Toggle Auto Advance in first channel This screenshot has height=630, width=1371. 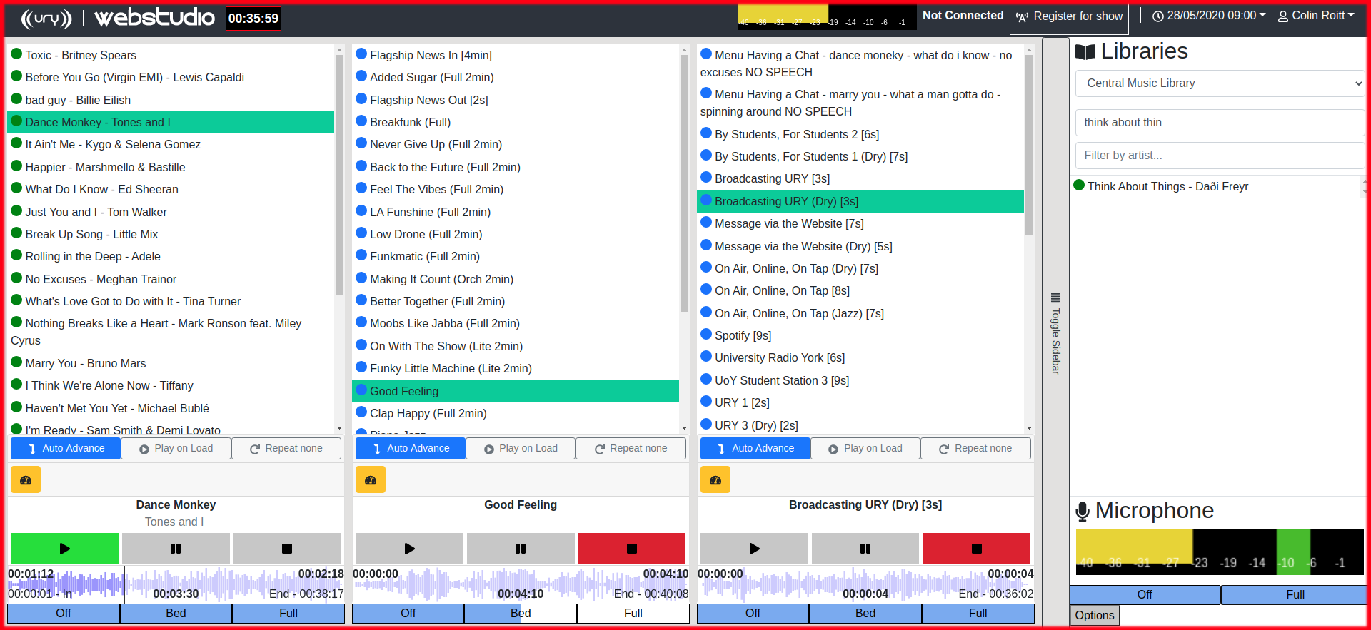(x=66, y=448)
